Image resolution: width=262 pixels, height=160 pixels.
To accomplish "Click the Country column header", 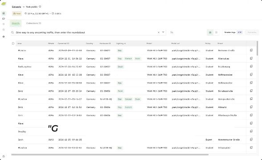I will [x=90, y=44].
